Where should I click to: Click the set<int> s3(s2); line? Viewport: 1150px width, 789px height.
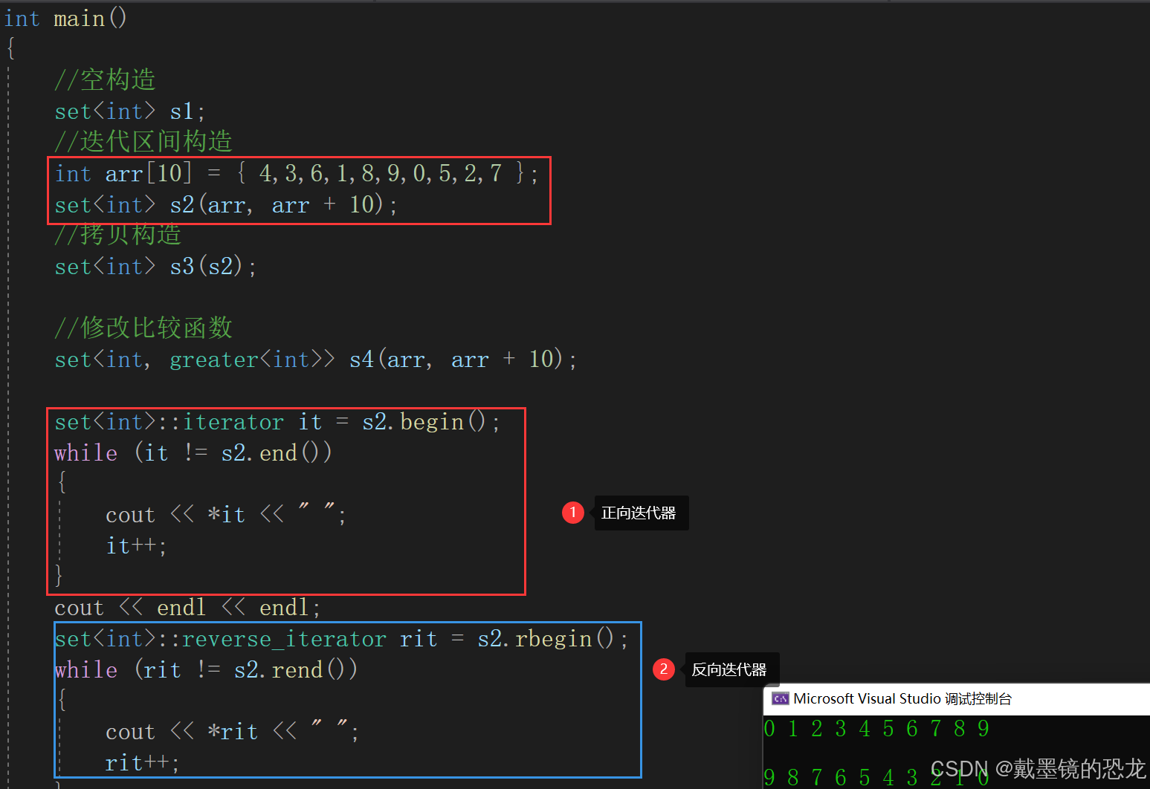point(155,267)
